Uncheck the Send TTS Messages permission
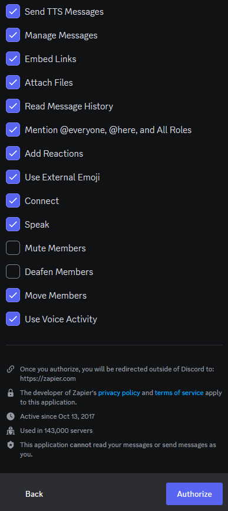This screenshot has height=511, width=228. tap(13, 12)
